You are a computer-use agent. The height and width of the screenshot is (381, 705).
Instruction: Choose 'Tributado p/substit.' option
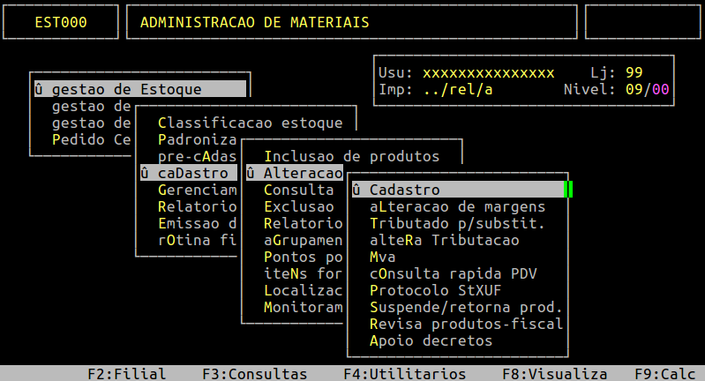point(457,223)
